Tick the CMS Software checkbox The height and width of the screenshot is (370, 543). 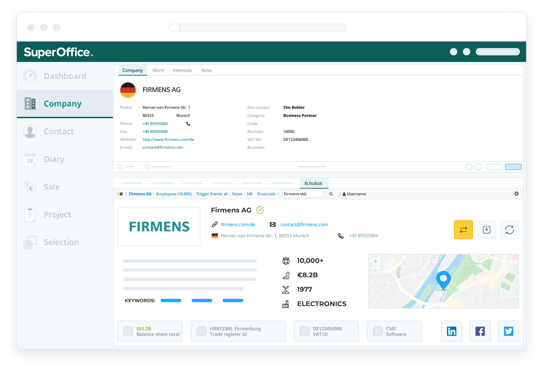(378, 331)
